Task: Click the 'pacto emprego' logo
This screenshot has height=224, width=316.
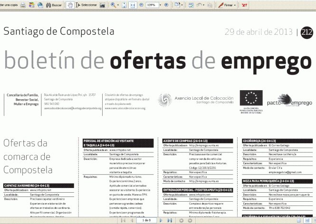Action: point(289,101)
